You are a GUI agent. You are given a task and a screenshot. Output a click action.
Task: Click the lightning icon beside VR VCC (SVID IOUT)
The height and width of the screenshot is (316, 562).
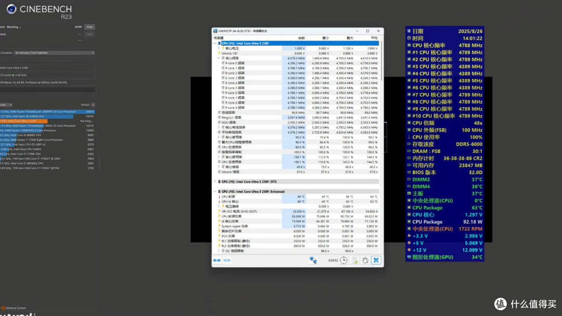(220, 212)
